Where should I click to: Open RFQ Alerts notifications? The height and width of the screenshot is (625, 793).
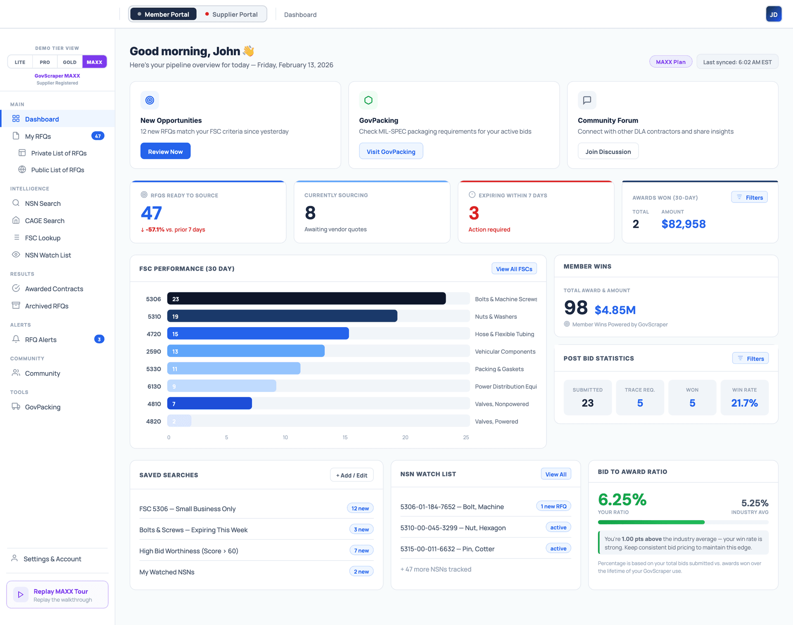click(40, 340)
